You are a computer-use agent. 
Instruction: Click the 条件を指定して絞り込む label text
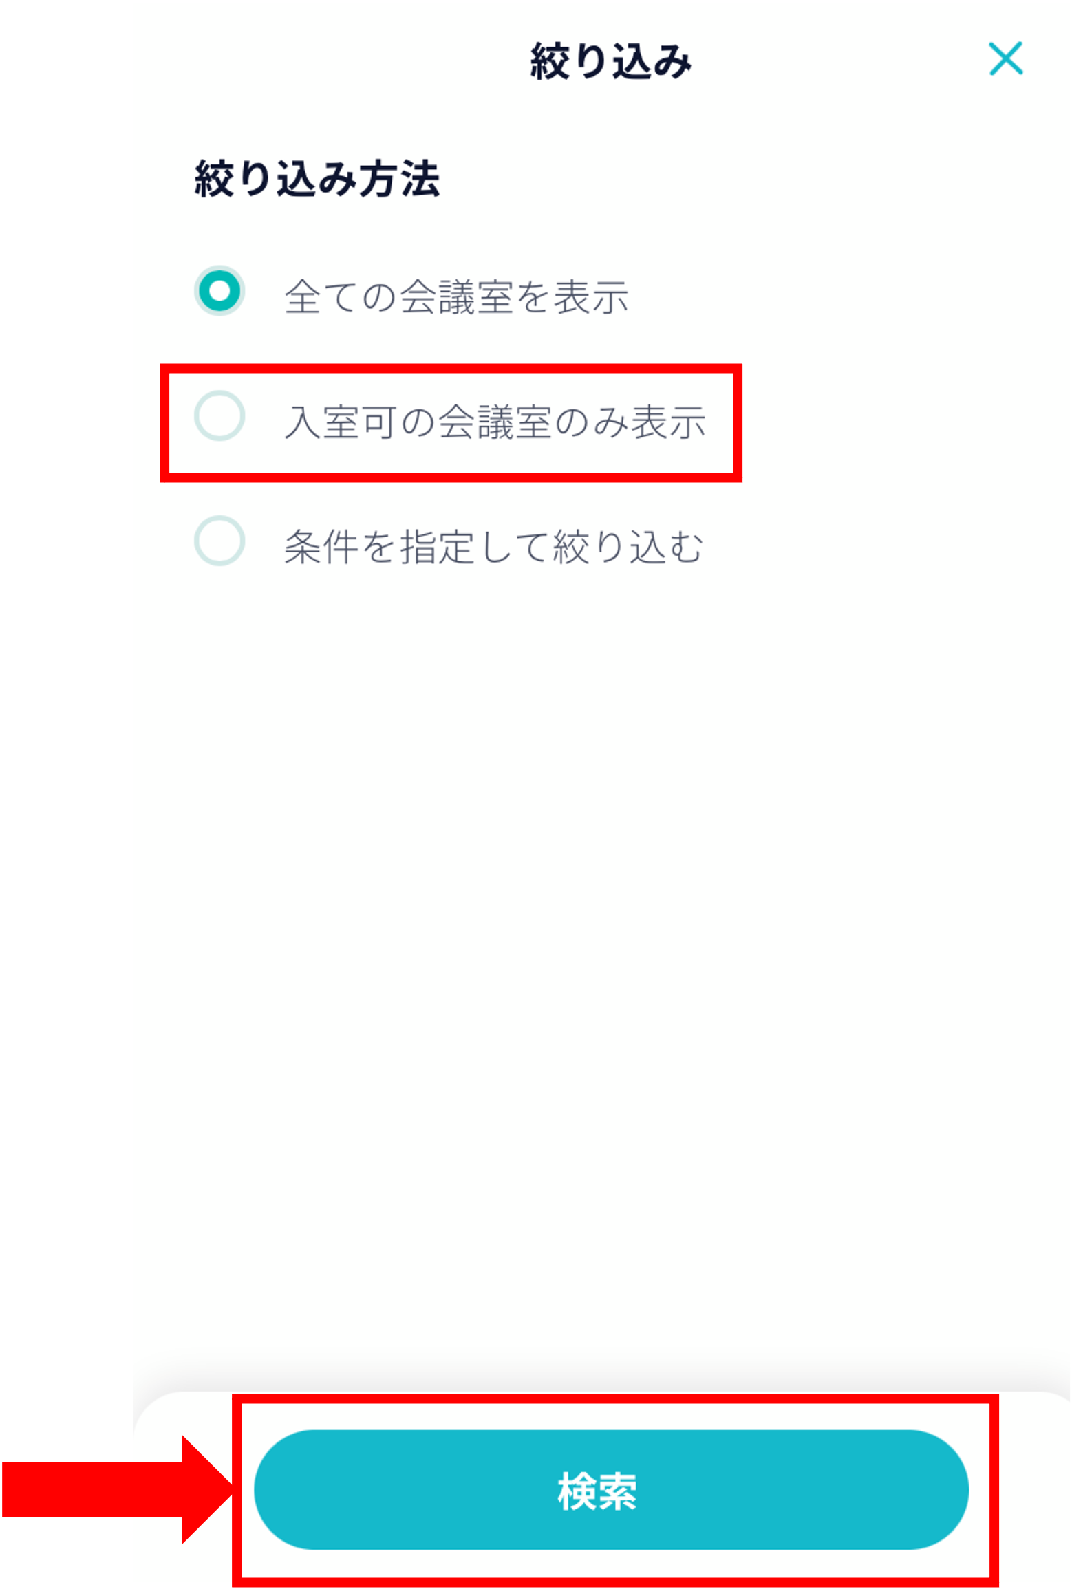[x=494, y=547]
